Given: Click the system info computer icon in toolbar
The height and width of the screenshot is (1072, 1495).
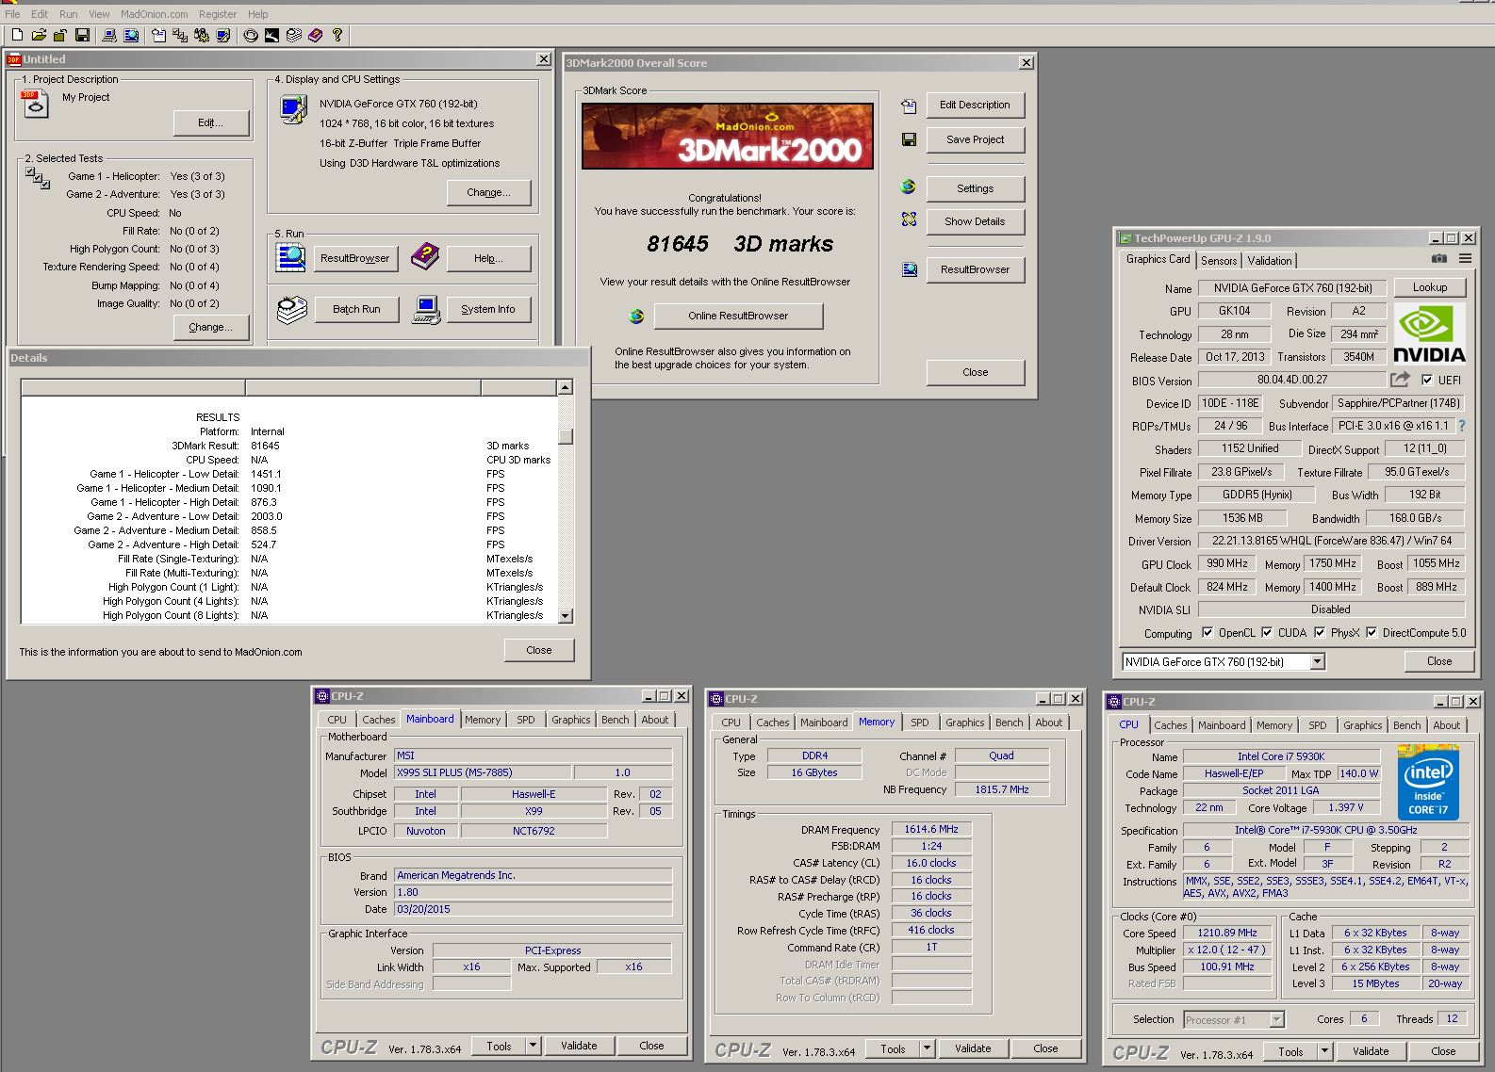Looking at the screenshot, I should pos(108,35).
